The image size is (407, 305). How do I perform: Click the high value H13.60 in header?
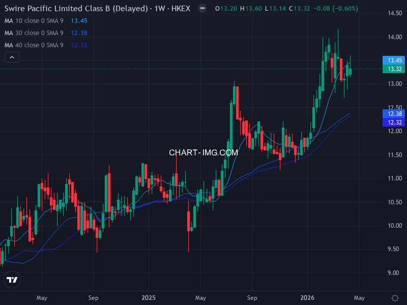pos(251,9)
